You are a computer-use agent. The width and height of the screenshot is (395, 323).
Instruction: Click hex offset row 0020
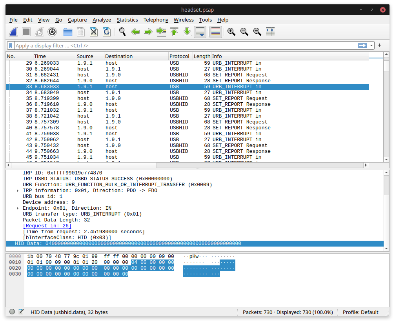(15, 268)
